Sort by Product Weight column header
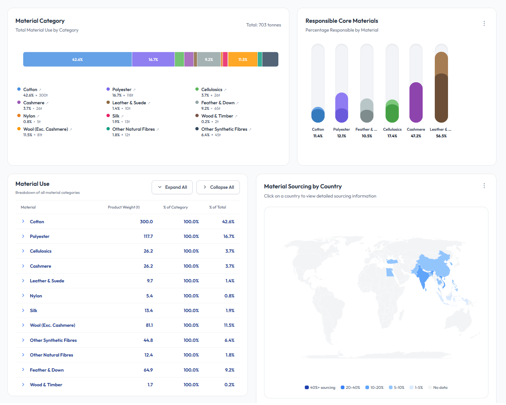506x405 pixels. pyautogui.click(x=123, y=207)
